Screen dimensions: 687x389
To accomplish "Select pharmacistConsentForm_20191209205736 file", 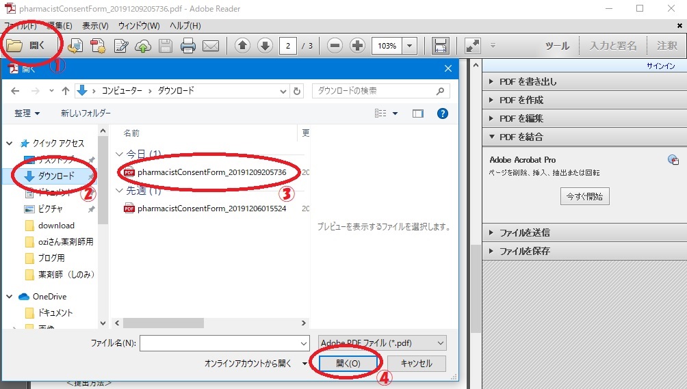I will [x=211, y=172].
